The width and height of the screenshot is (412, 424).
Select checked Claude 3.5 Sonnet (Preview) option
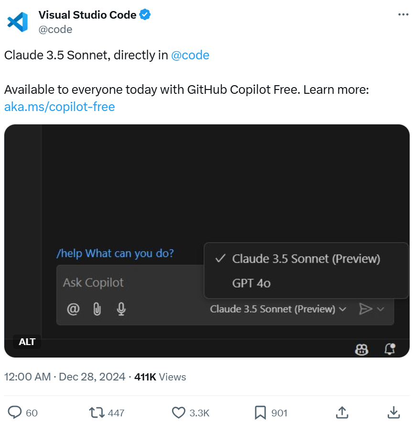(x=306, y=259)
